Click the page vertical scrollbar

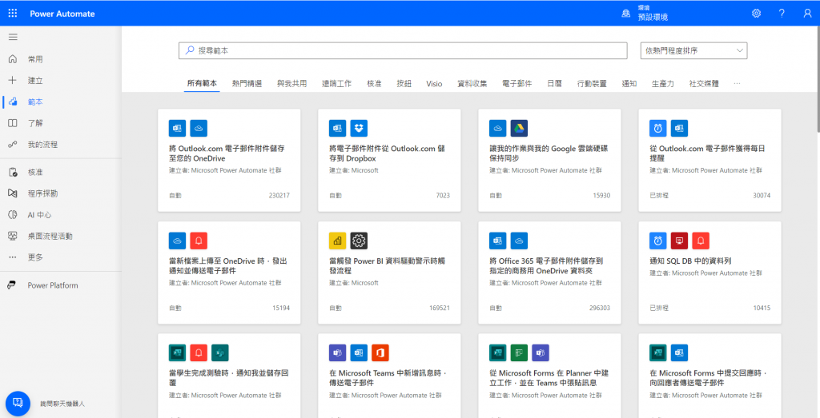[x=818, y=78]
